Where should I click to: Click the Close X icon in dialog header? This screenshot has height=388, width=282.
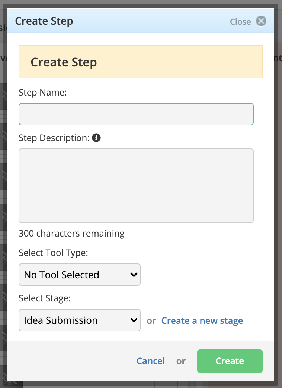click(x=261, y=21)
